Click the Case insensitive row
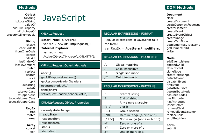The height and width of the screenshot is (133, 202). tap(132, 69)
